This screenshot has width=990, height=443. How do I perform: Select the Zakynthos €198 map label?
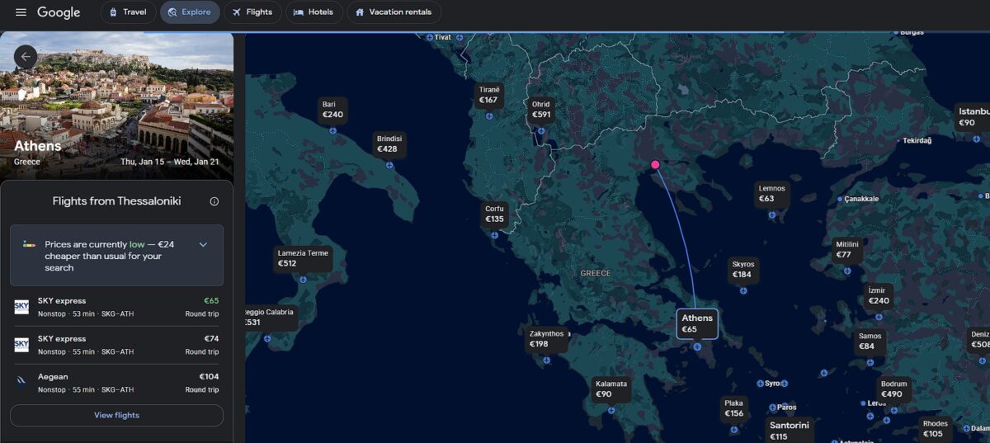546,339
